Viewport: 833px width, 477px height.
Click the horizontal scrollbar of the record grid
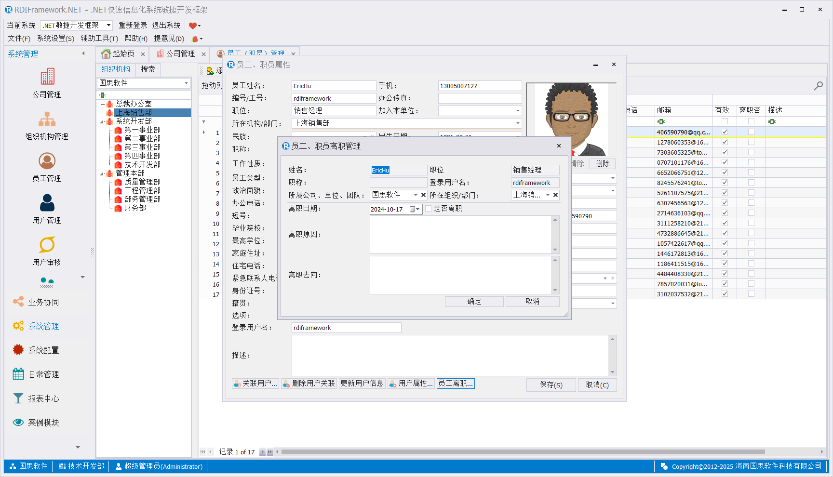coord(523,452)
